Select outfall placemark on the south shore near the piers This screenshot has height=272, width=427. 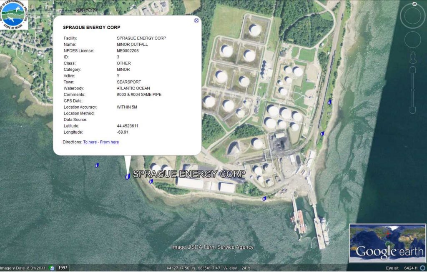tap(264, 199)
